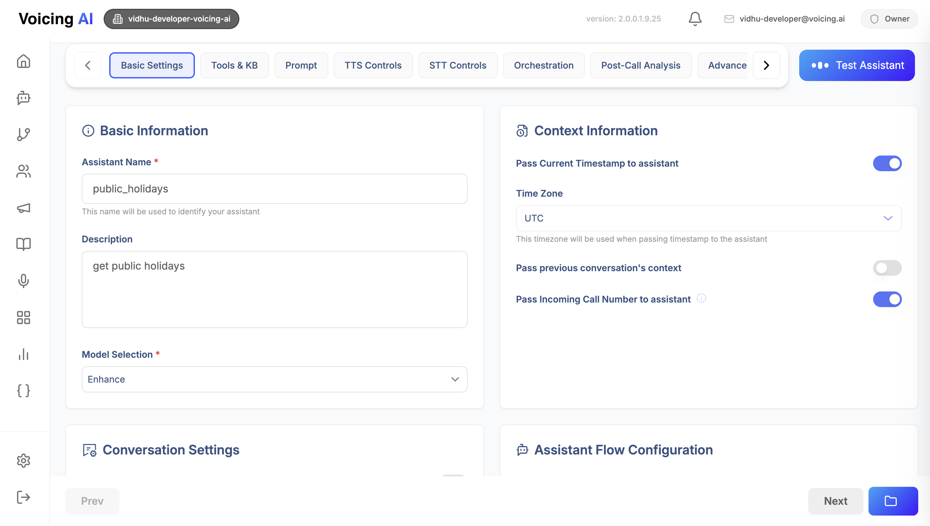Click the blue folder save button
The width and height of the screenshot is (930, 526).
click(893, 501)
